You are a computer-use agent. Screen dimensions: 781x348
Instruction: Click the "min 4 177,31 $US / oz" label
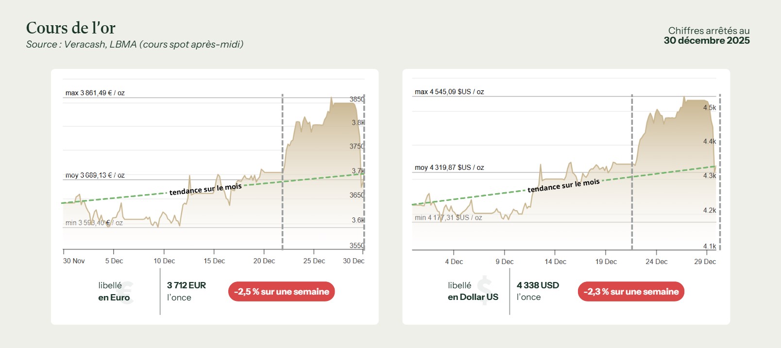(448, 217)
